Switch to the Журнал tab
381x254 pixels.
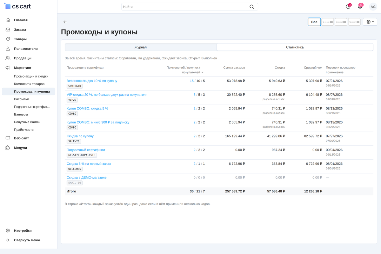pyautogui.click(x=141, y=47)
